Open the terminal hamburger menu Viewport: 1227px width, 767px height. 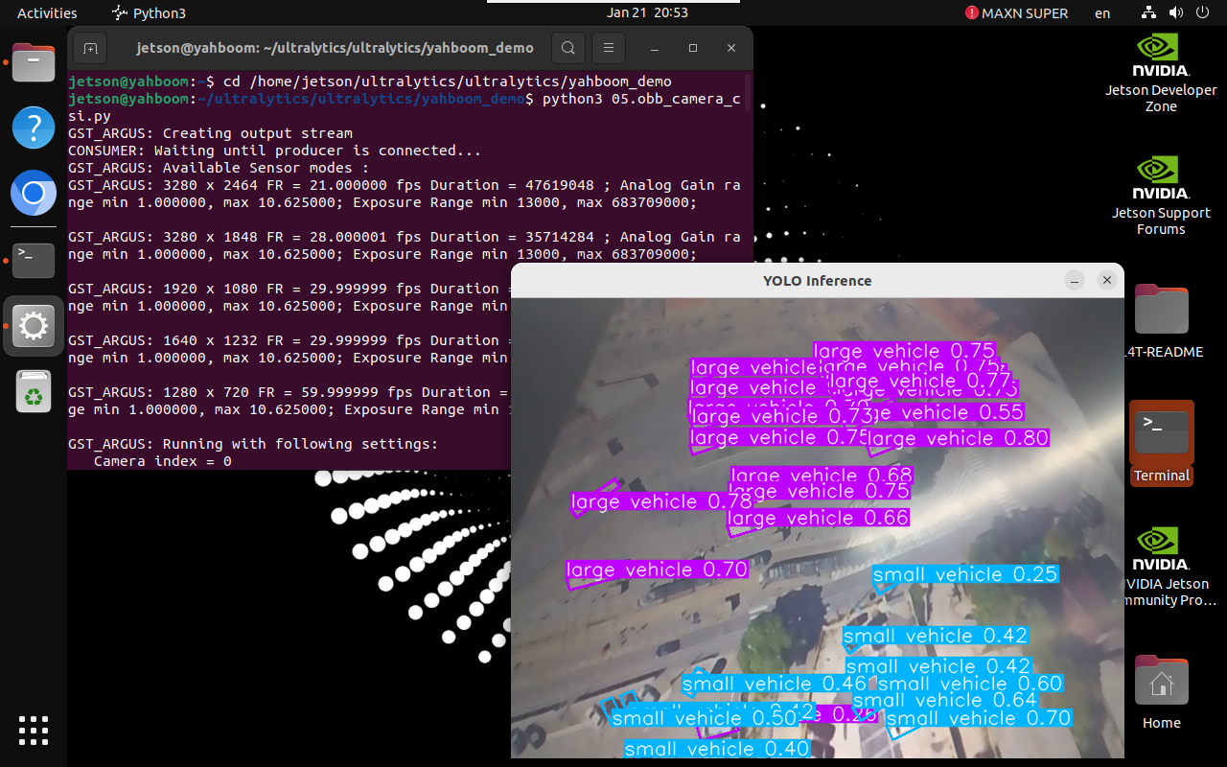coord(607,48)
